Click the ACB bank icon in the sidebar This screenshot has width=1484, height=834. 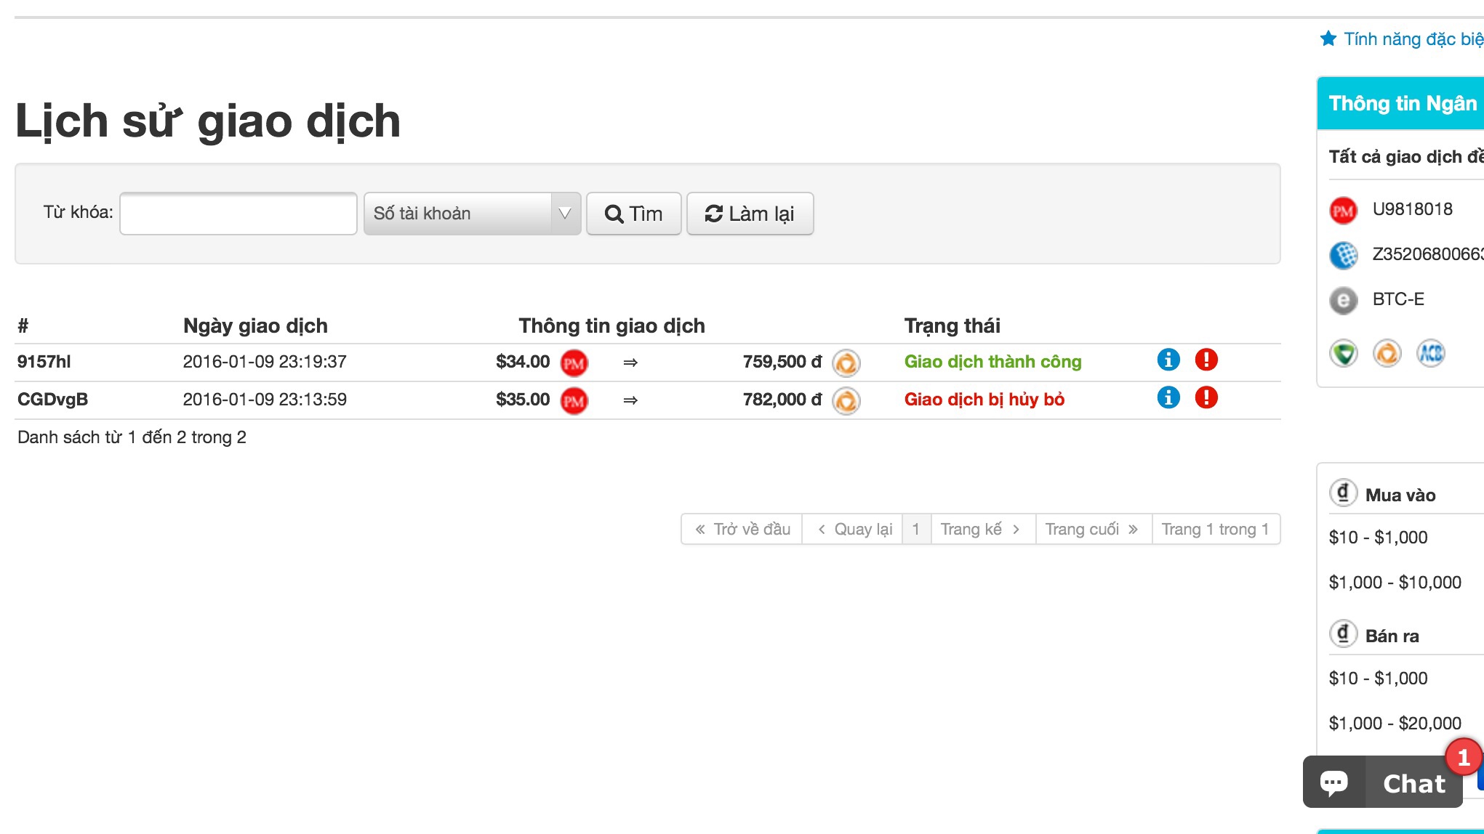(1430, 354)
